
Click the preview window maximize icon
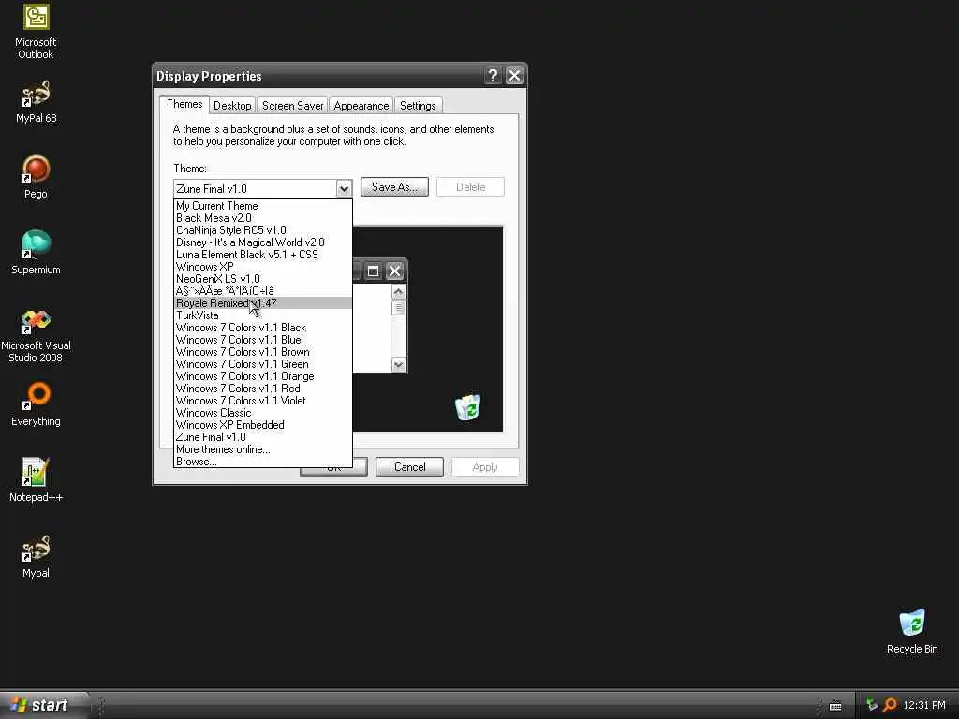tap(373, 271)
